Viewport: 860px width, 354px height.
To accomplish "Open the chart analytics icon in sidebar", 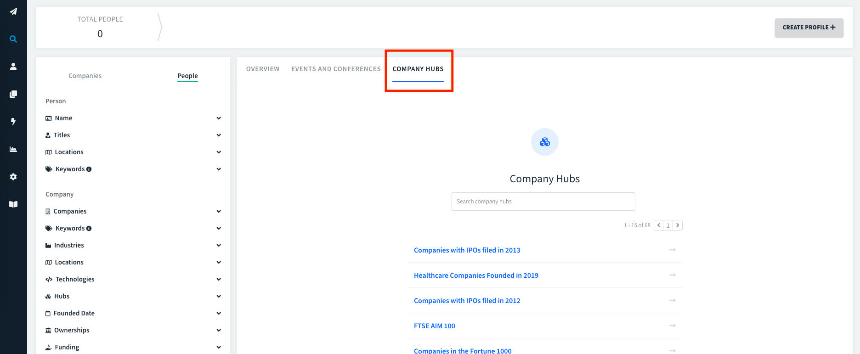I will pos(13,149).
